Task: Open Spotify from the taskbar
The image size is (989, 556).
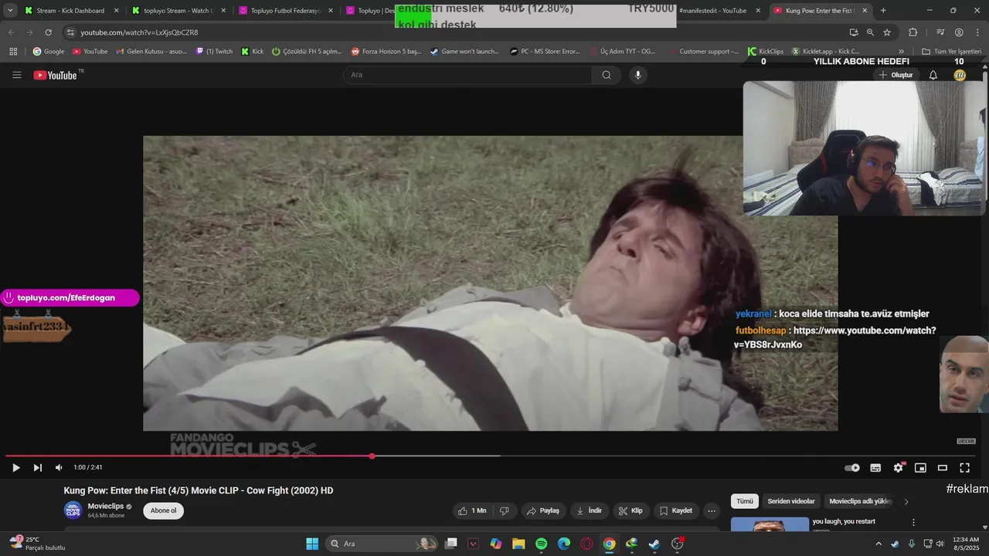Action: click(x=541, y=544)
